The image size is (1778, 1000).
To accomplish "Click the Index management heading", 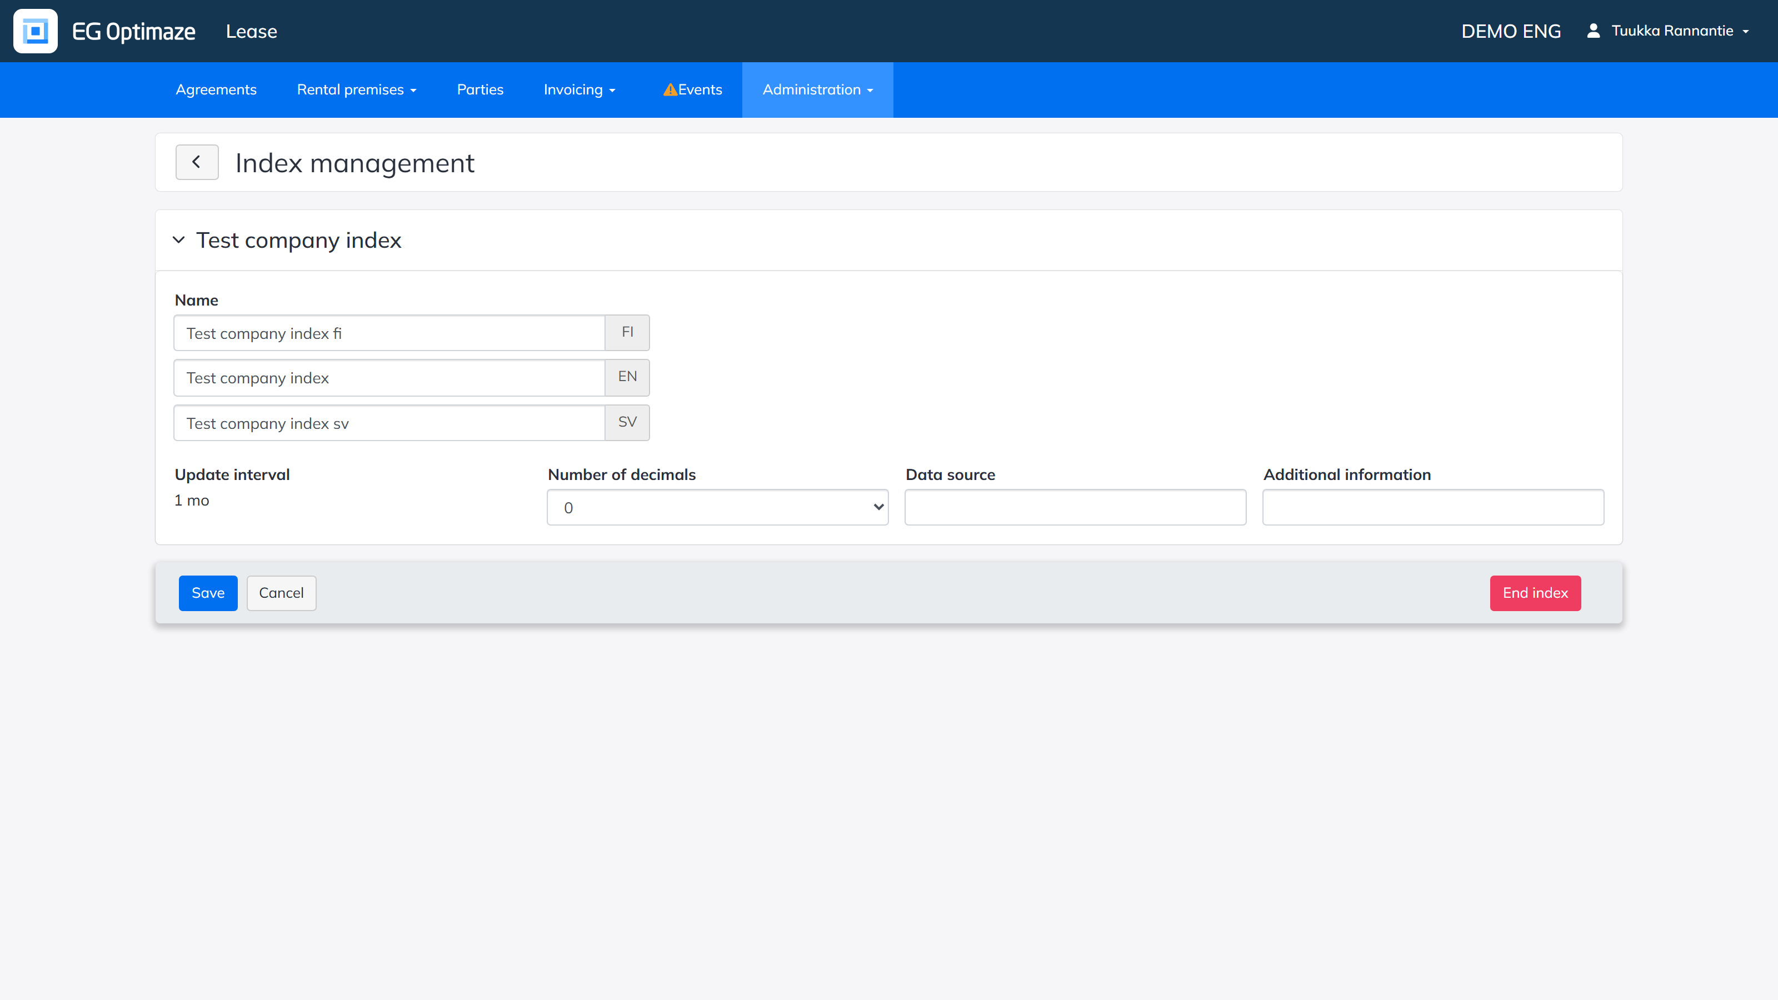I will [x=355, y=163].
